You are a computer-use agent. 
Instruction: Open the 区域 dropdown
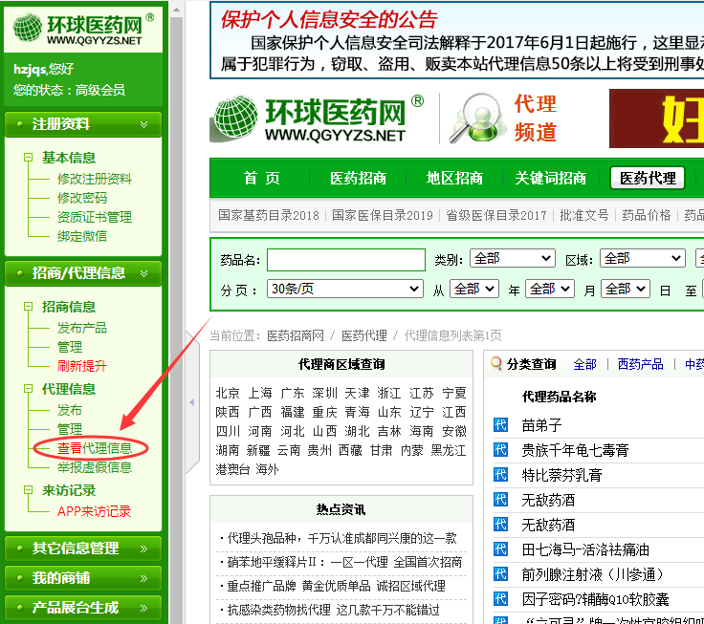tap(641, 259)
